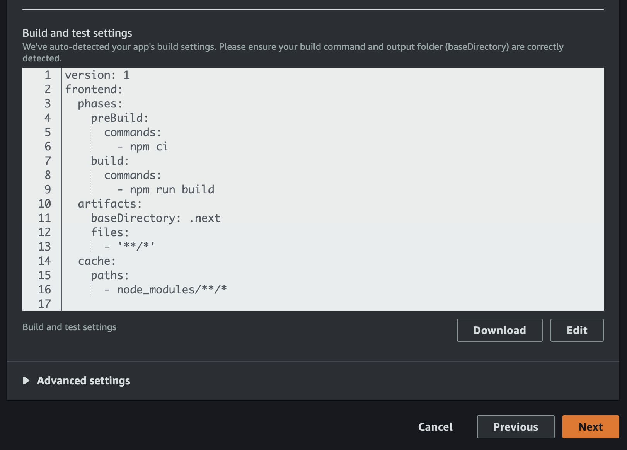This screenshot has height=450, width=627.
Task: Click the '**/*' files pattern entry
Action: (136, 246)
